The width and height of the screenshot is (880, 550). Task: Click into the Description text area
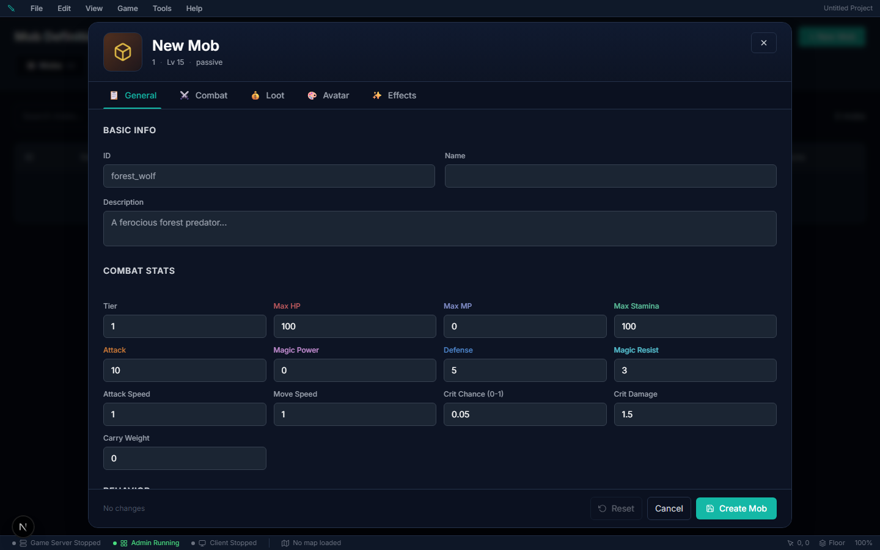click(x=440, y=229)
